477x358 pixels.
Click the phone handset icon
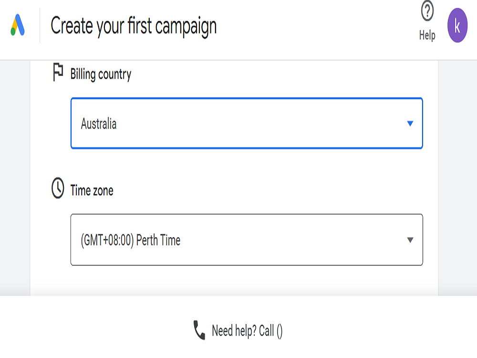coord(199,330)
